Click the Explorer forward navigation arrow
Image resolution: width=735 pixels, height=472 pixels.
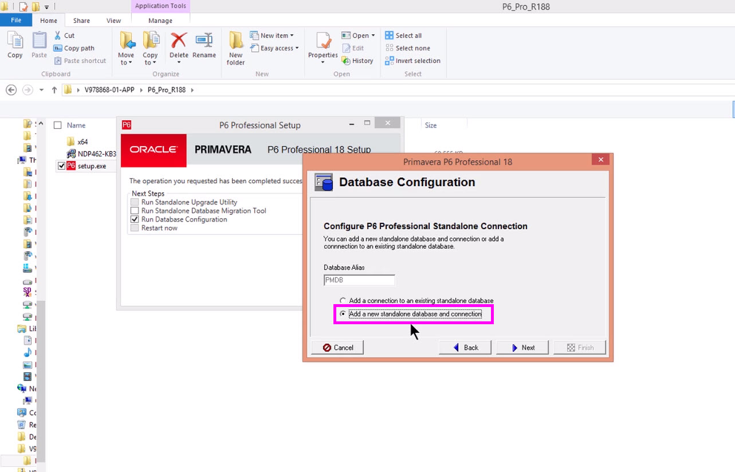coord(27,90)
